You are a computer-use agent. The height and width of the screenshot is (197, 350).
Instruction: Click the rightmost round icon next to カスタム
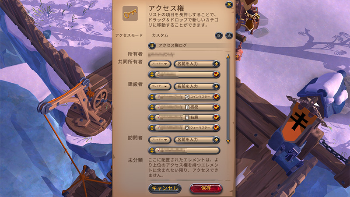[229, 35]
